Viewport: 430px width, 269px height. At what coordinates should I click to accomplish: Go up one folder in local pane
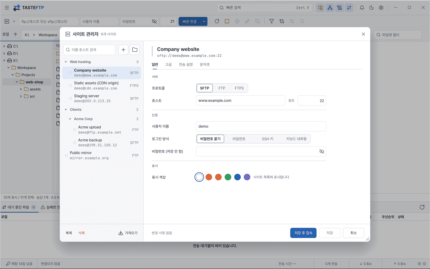point(16,34)
